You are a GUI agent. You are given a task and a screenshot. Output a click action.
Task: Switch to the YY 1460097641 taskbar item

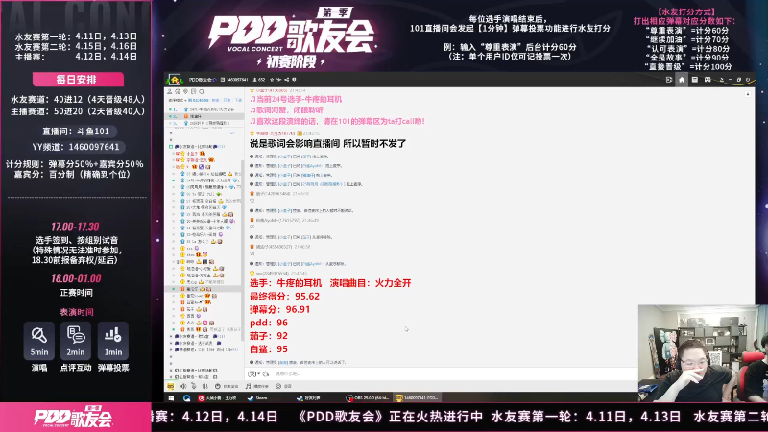click(418, 398)
